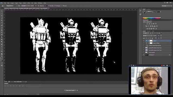Viewport: 173px width, 97px height.
Task: Add a Black & White adjustment
Action: coord(150,26)
